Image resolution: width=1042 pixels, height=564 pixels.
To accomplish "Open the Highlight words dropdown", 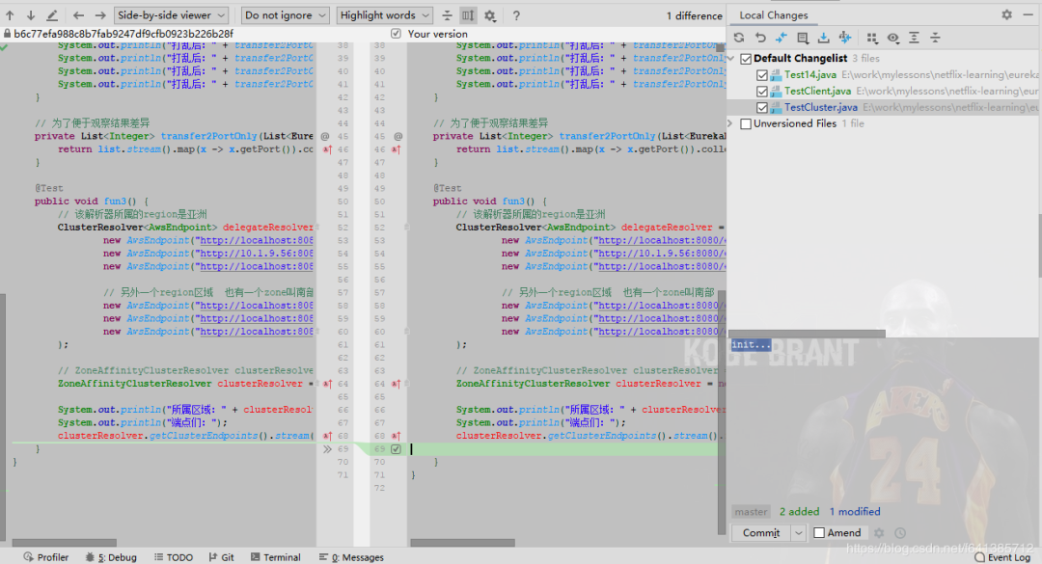I will [384, 15].
